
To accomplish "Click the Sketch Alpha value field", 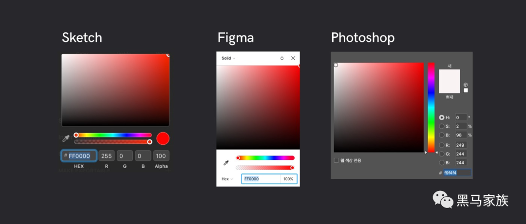I will tap(161, 155).
